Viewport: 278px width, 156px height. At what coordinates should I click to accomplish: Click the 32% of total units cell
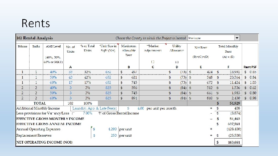[87, 72]
